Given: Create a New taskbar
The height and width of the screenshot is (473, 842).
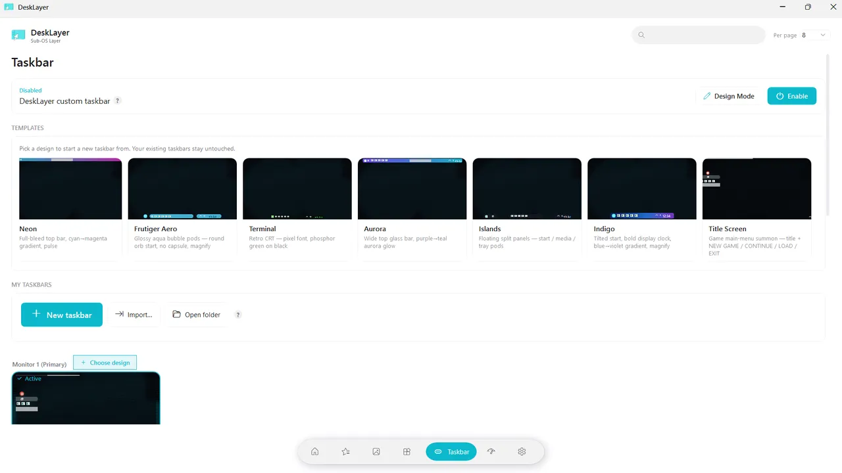Looking at the screenshot, I should (62, 315).
